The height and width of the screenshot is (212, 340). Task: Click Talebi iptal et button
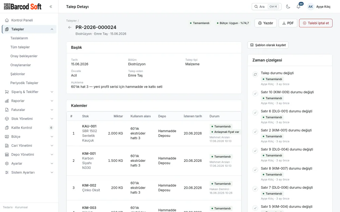pyautogui.click(x=316, y=23)
